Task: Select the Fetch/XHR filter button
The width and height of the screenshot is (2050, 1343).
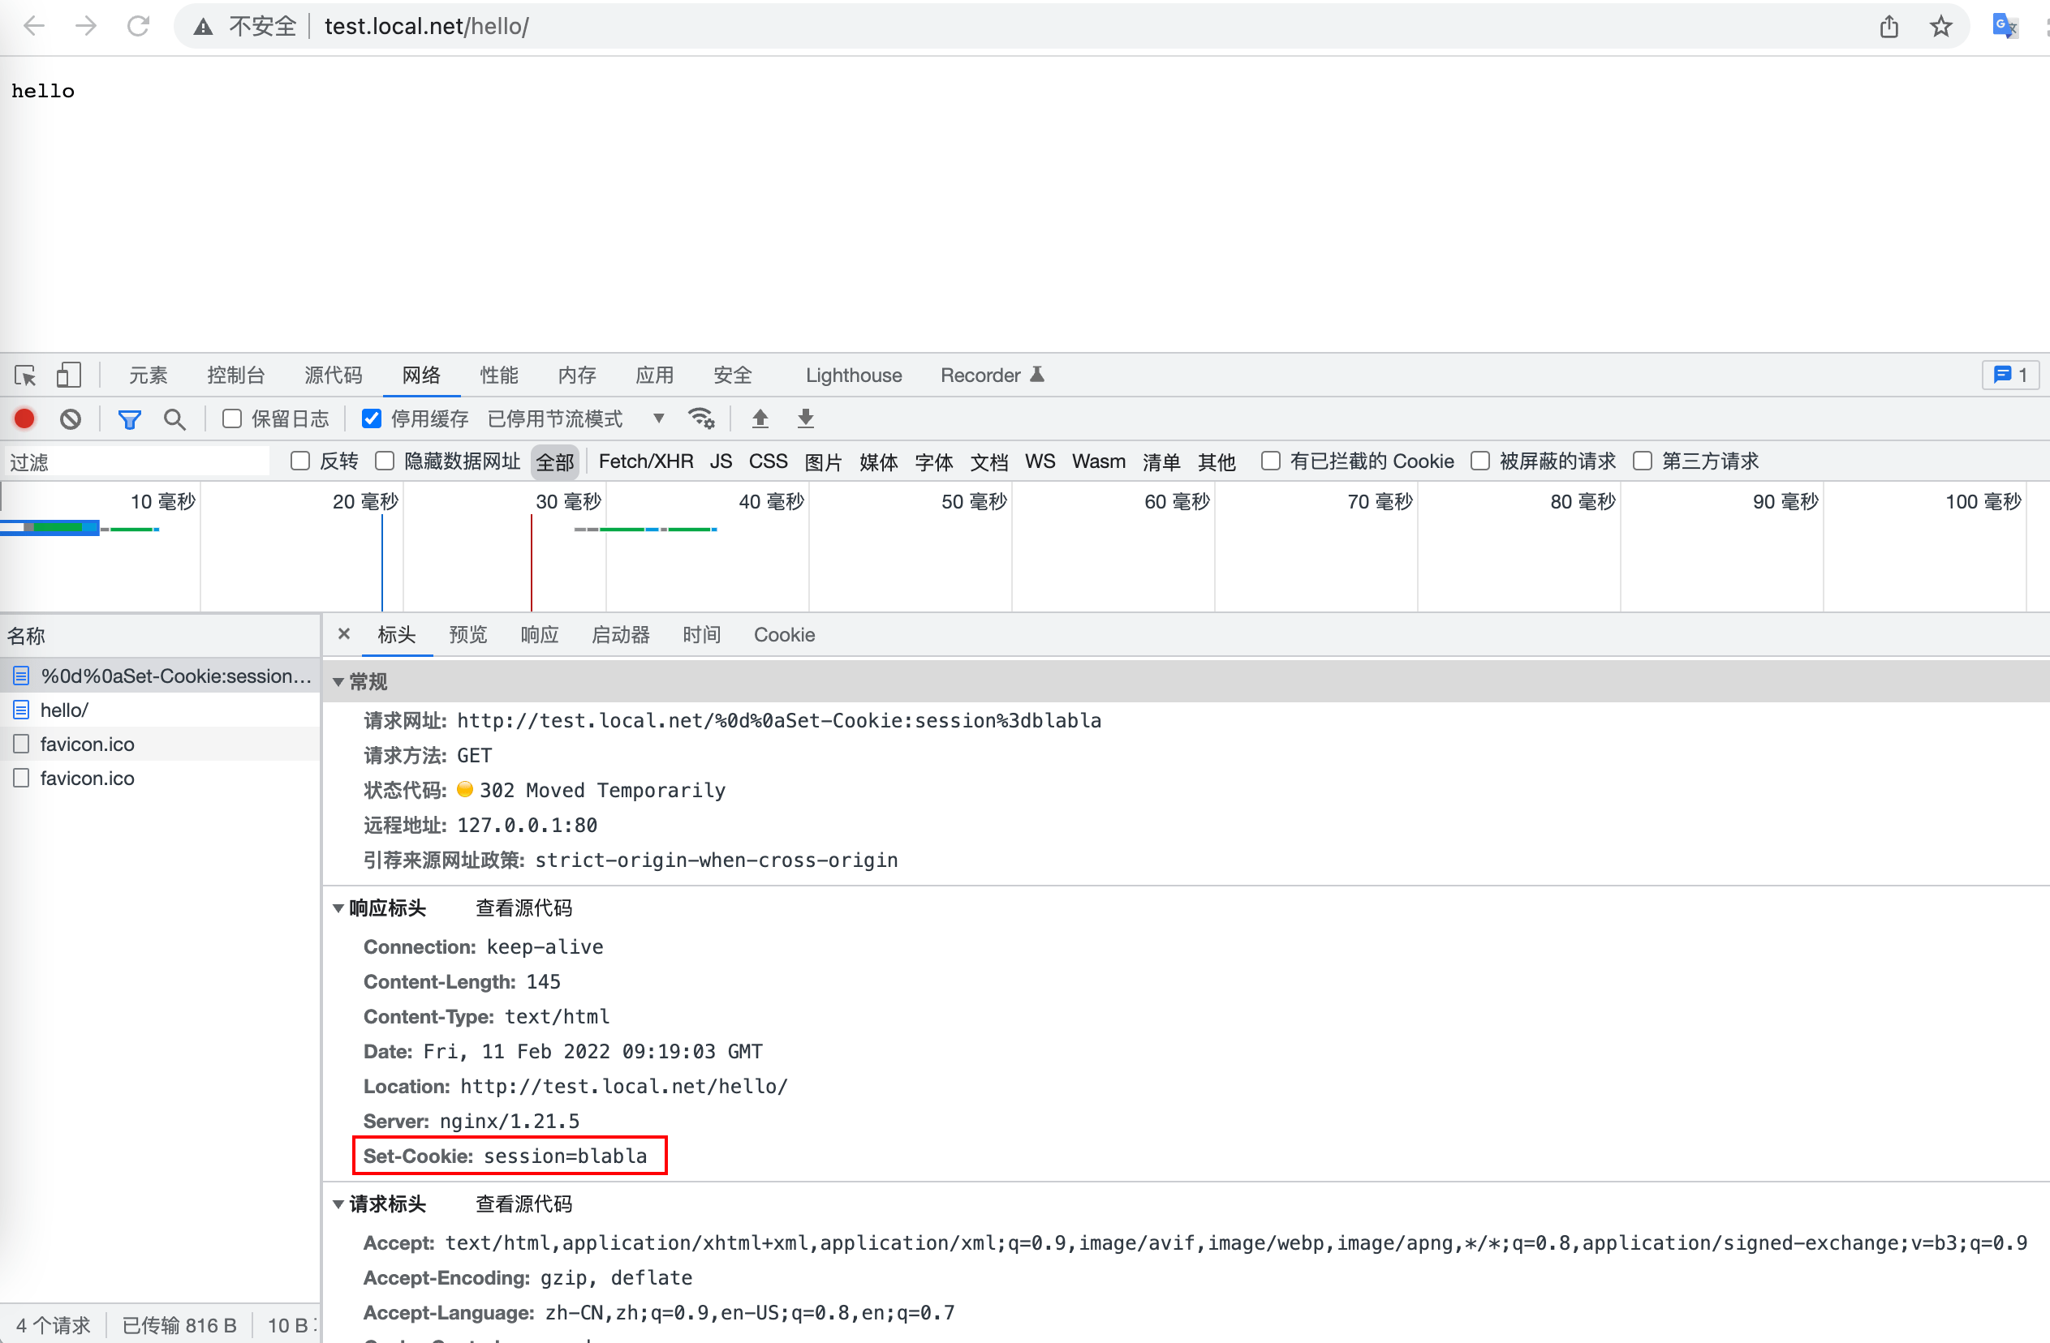Action: point(645,461)
